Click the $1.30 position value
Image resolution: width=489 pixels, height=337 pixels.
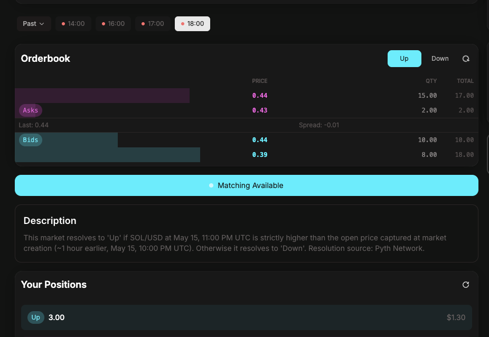click(456, 317)
